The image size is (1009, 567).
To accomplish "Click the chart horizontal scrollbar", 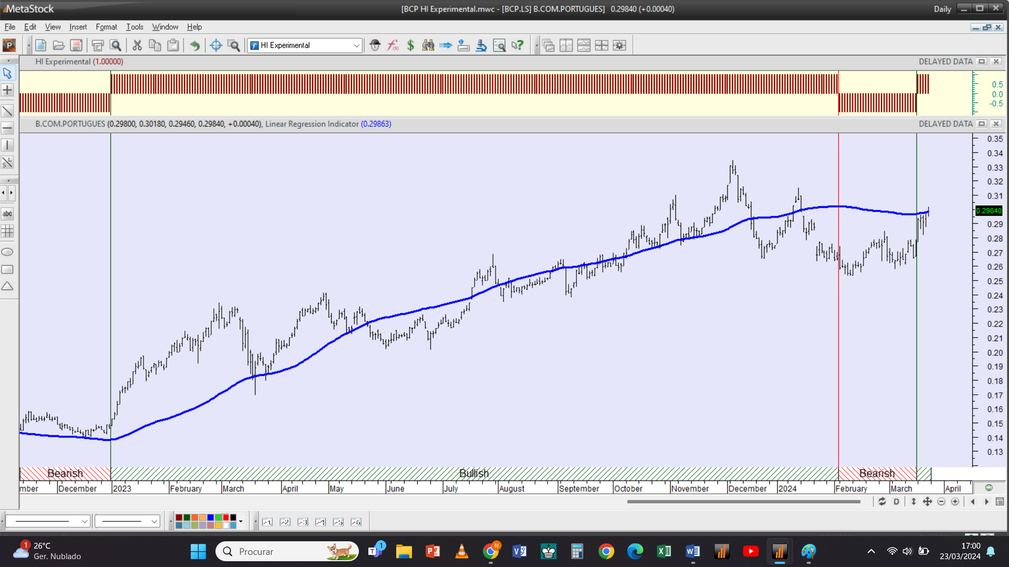I will pos(743,502).
